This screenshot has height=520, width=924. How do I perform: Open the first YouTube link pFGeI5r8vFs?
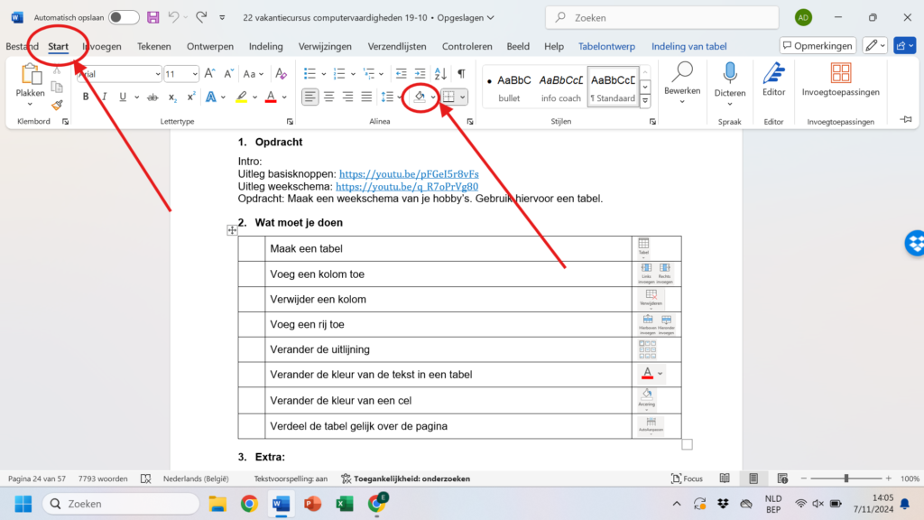pyautogui.click(x=408, y=174)
